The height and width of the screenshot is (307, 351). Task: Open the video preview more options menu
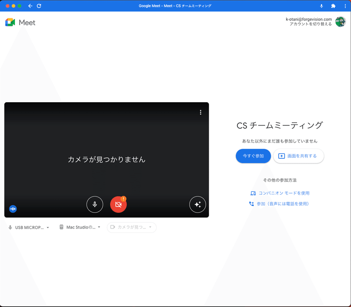pos(201,112)
